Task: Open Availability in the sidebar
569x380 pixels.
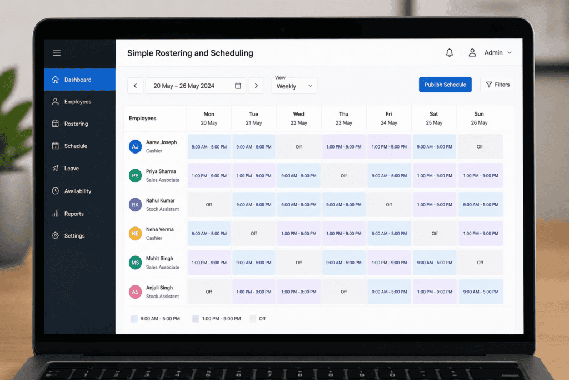Action: (x=80, y=191)
